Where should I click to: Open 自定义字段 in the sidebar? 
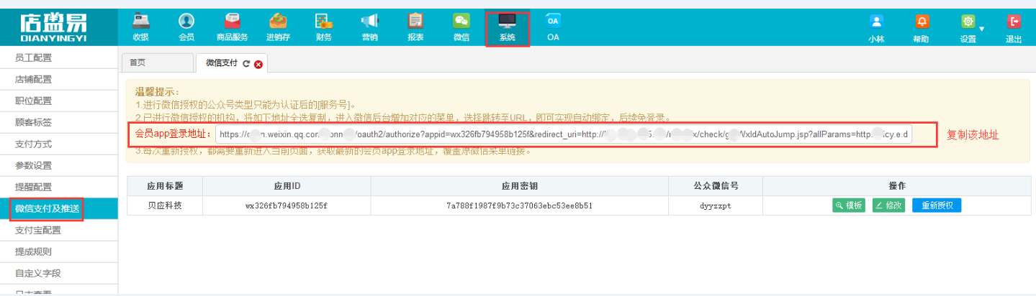tap(59, 273)
